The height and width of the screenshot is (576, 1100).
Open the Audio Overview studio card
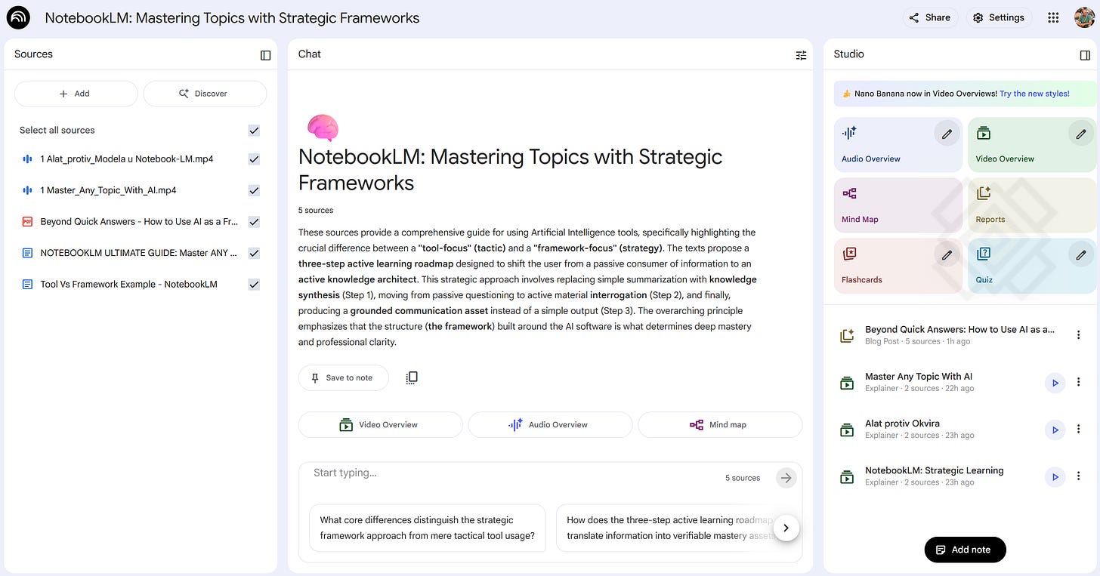pos(898,144)
